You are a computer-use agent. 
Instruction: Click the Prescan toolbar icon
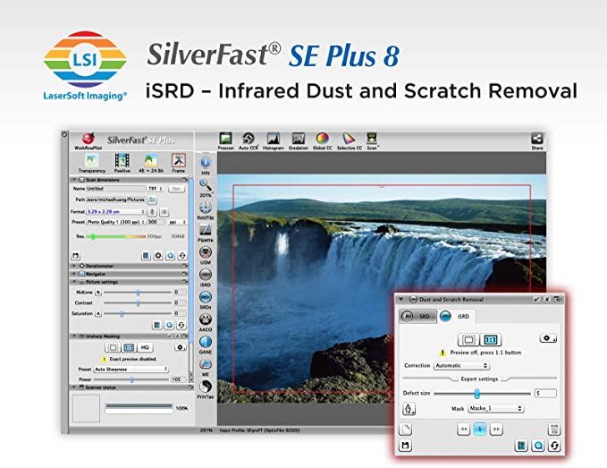[x=226, y=139]
